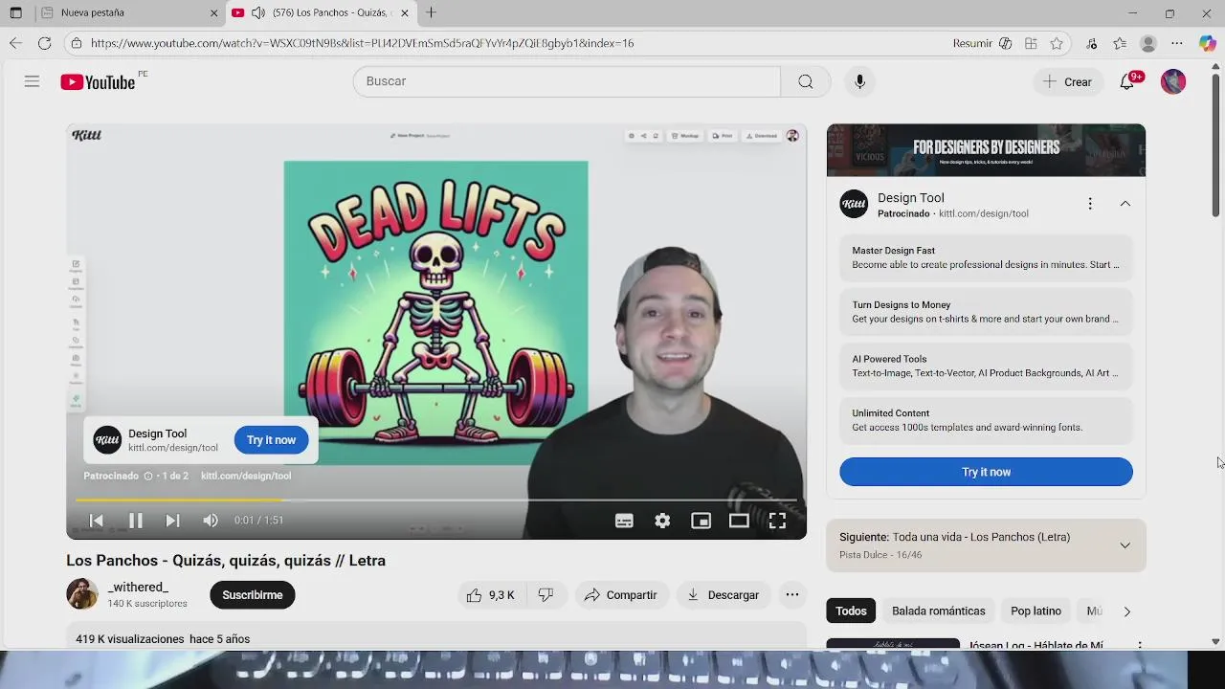Select the Pop latino chip

(x=1036, y=611)
